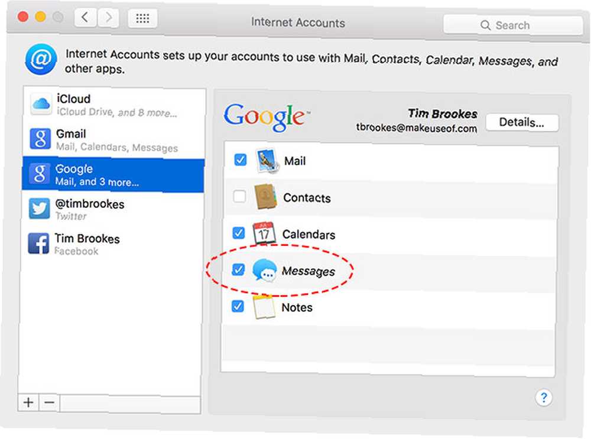591x439 pixels.
Task: Click the Notes service label
Action: 297,307
